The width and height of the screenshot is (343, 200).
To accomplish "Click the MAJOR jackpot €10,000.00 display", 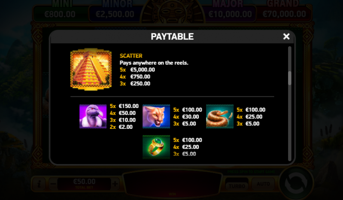I will (230, 13).
